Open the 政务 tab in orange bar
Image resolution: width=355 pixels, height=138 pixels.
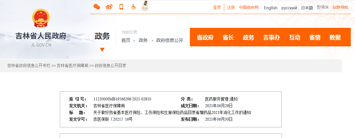click(x=248, y=37)
